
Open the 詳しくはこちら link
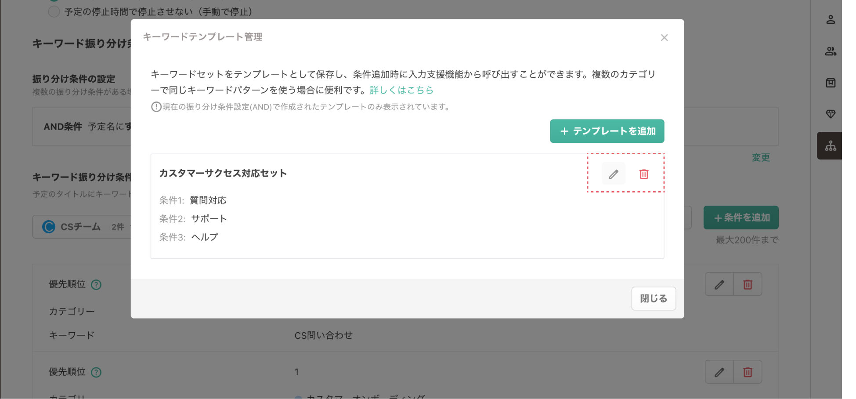click(401, 90)
